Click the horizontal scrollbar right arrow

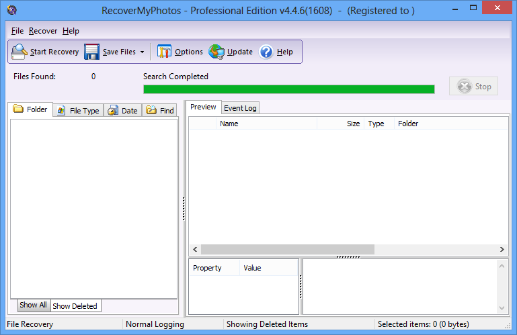tap(502, 249)
